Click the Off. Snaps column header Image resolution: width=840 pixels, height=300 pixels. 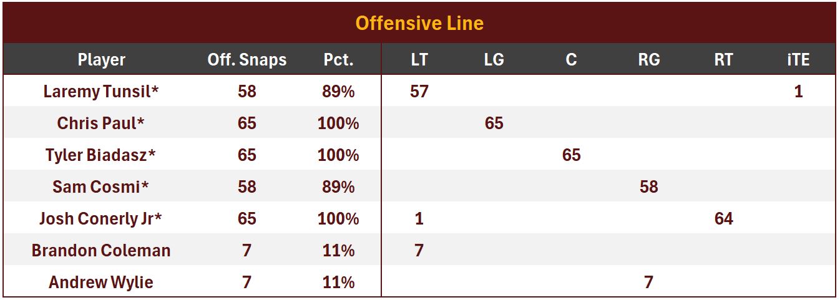point(247,60)
